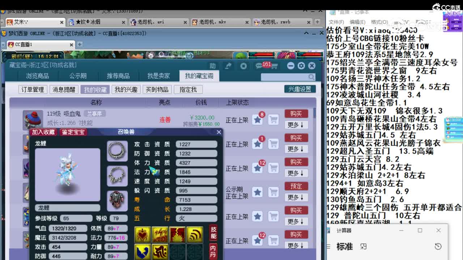Select 我的收藏 favorites filter
463x260 pixels.
pyautogui.click(x=95, y=90)
